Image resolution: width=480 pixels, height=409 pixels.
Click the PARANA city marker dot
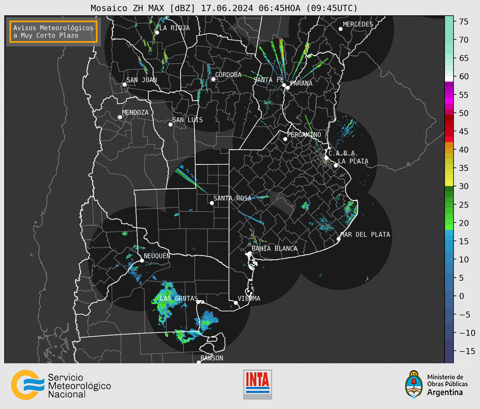[x=288, y=88]
